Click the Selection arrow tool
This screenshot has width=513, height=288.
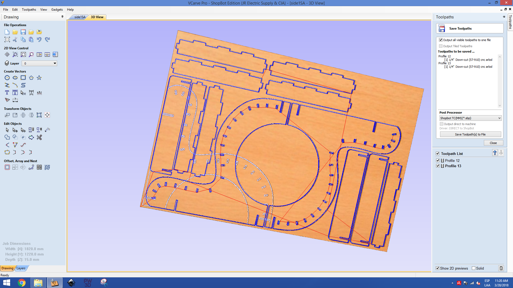point(7,130)
